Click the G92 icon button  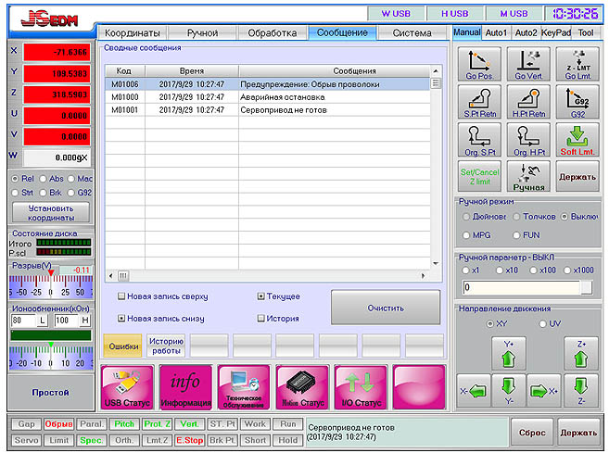(577, 102)
